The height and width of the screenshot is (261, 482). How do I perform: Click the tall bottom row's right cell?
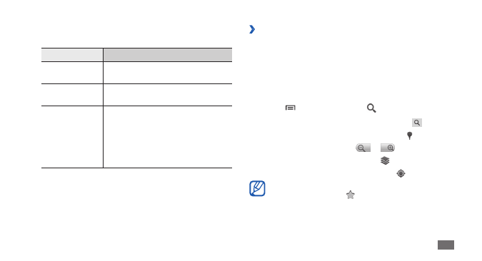[x=168, y=137]
